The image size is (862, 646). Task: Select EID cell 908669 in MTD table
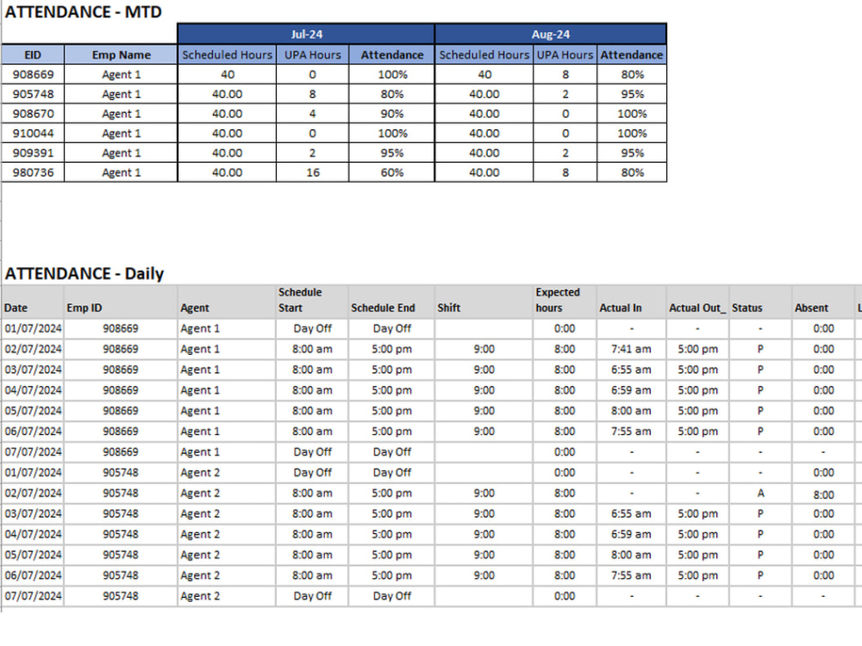tap(33, 74)
